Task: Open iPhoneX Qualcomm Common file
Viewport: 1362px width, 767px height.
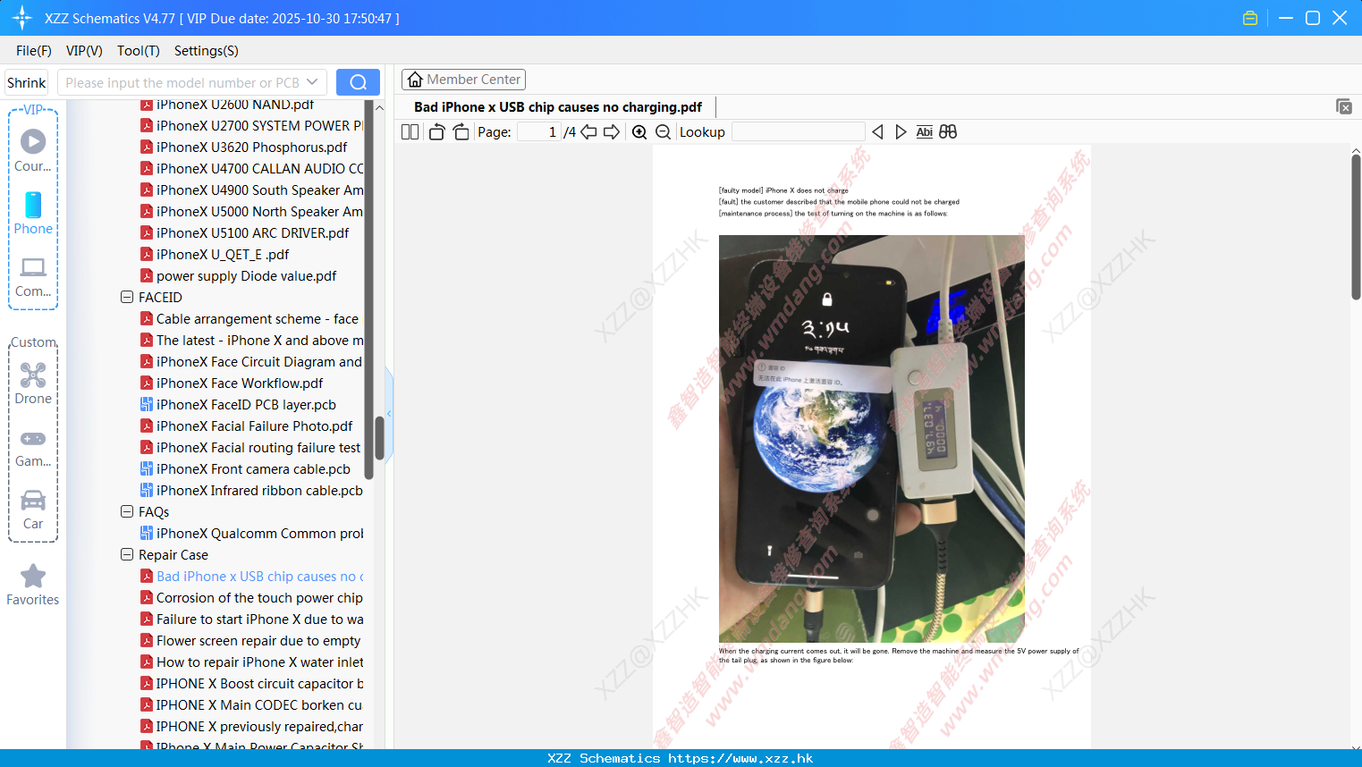Action: (252, 534)
